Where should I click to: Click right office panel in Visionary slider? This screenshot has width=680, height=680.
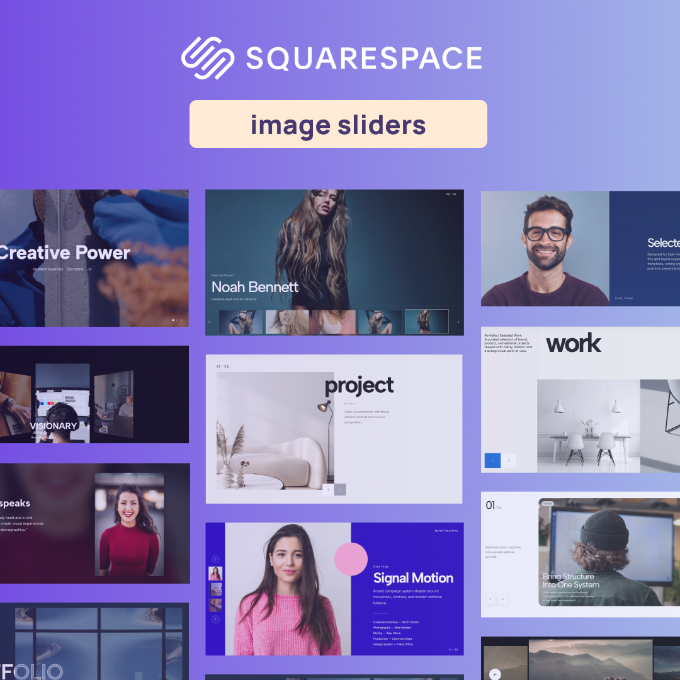tap(113, 405)
